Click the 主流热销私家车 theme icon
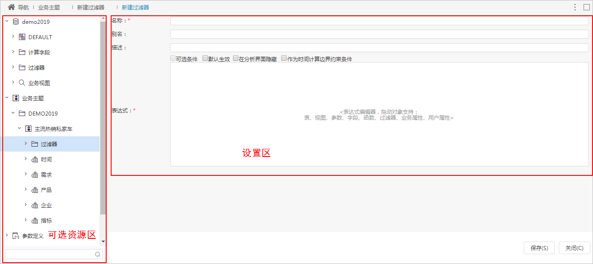Image resolution: width=593 pixels, height=264 pixels. coord(28,129)
